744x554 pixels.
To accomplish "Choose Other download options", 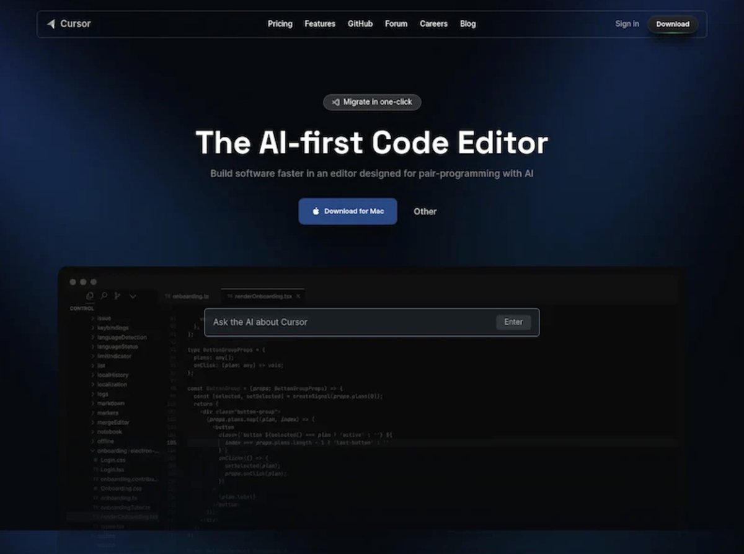I will click(425, 211).
